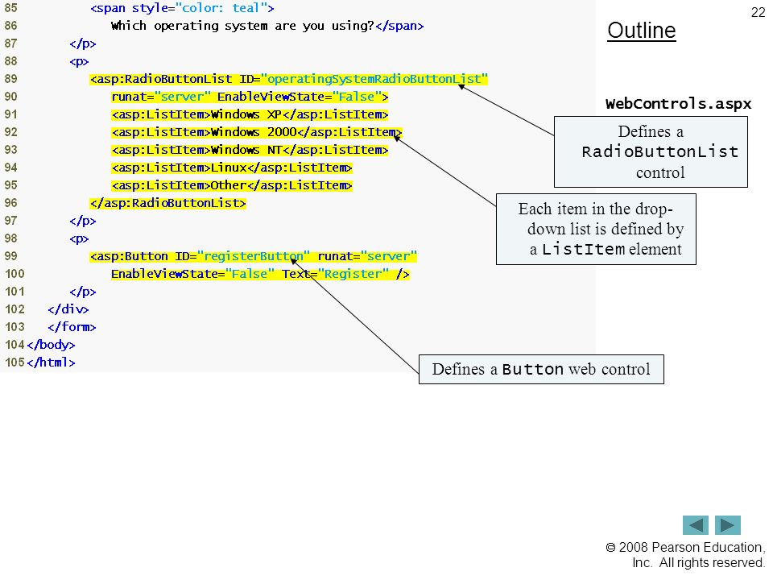Select line number 105
The height and width of the screenshot is (580, 773).
pos(14,362)
